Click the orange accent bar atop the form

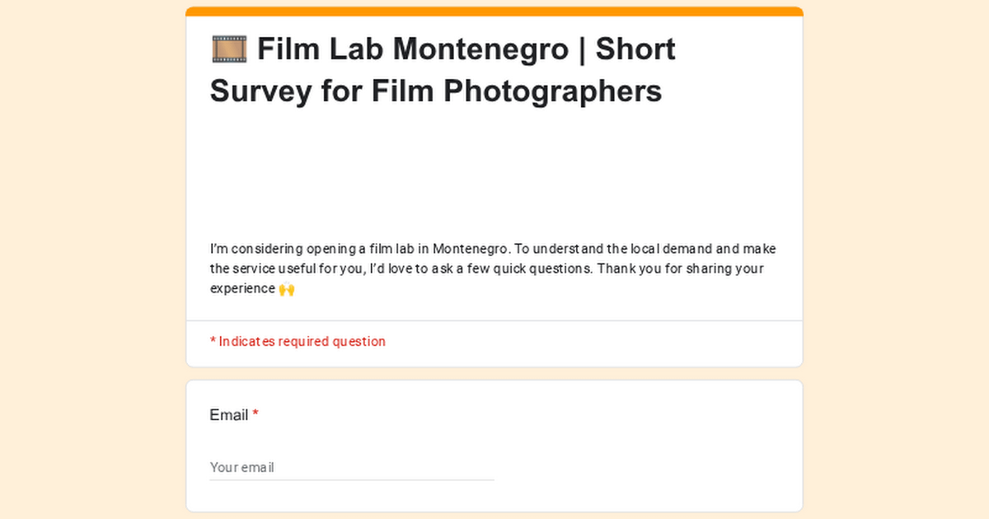click(x=494, y=12)
